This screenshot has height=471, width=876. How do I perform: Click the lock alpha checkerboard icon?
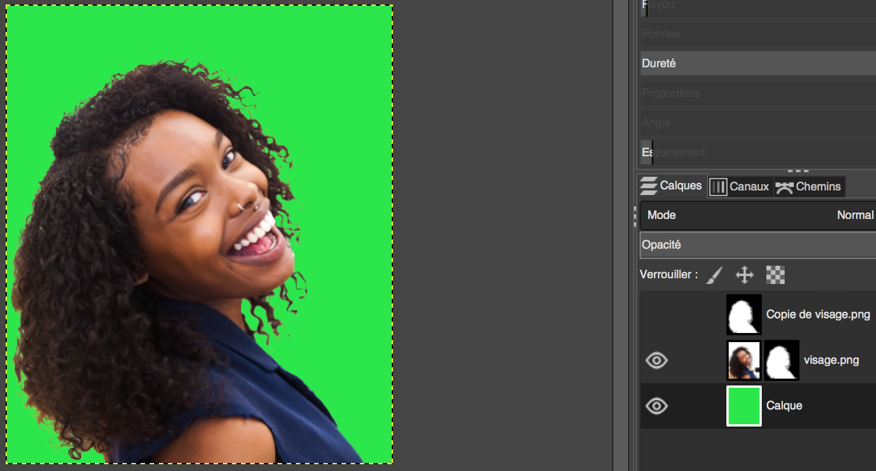coord(775,275)
